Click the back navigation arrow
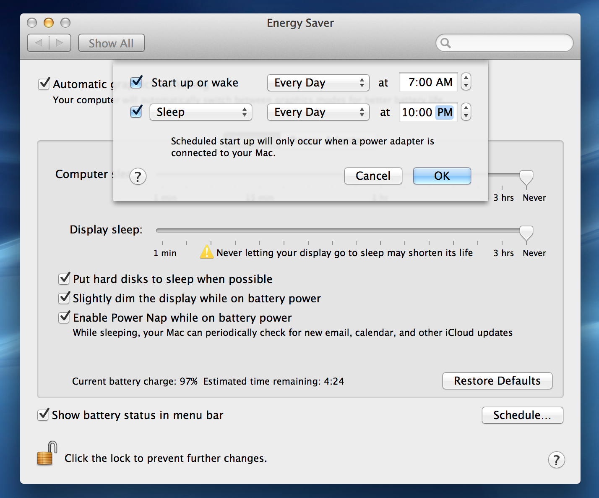This screenshot has width=599, height=498. click(x=39, y=43)
